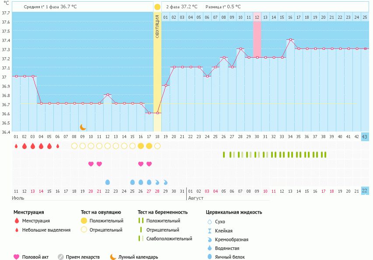Click the 36.8 temperature point on day 12
Image resolution: width=373 pixels, height=260 pixels.
[x=108, y=95]
